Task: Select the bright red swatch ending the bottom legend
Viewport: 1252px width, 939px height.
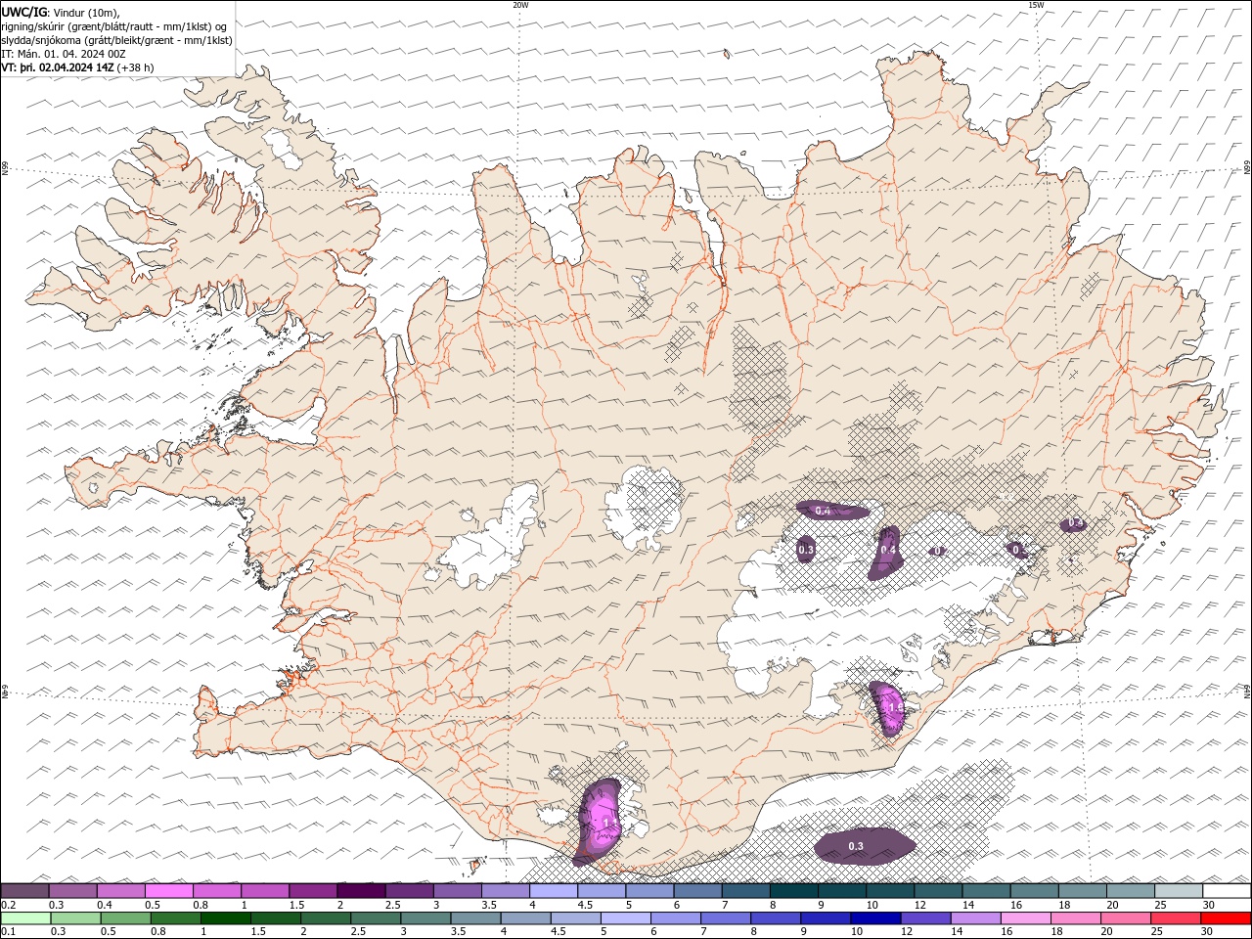Action: [x=1226, y=918]
